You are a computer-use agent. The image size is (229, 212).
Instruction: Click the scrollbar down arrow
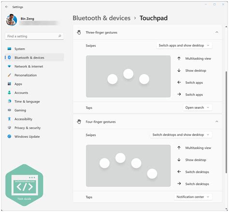[x=226, y=209]
